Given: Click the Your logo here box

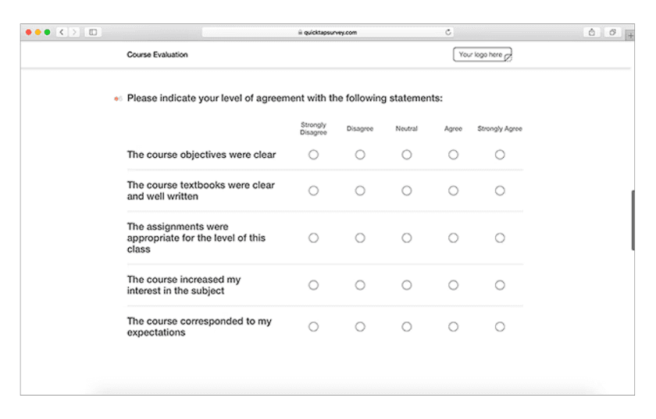Looking at the screenshot, I should coord(482,55).
